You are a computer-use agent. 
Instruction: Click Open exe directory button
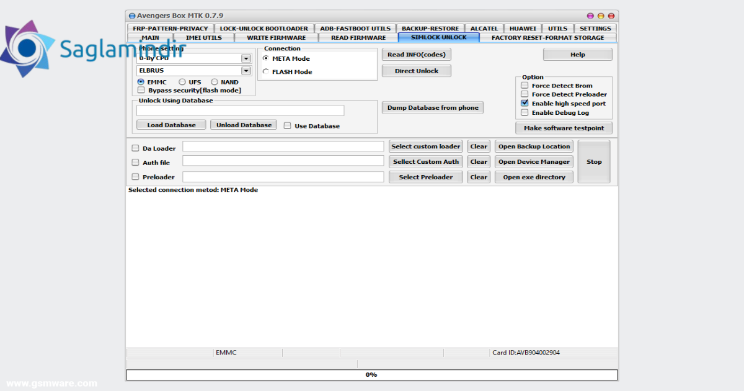[x=534, y=177]
